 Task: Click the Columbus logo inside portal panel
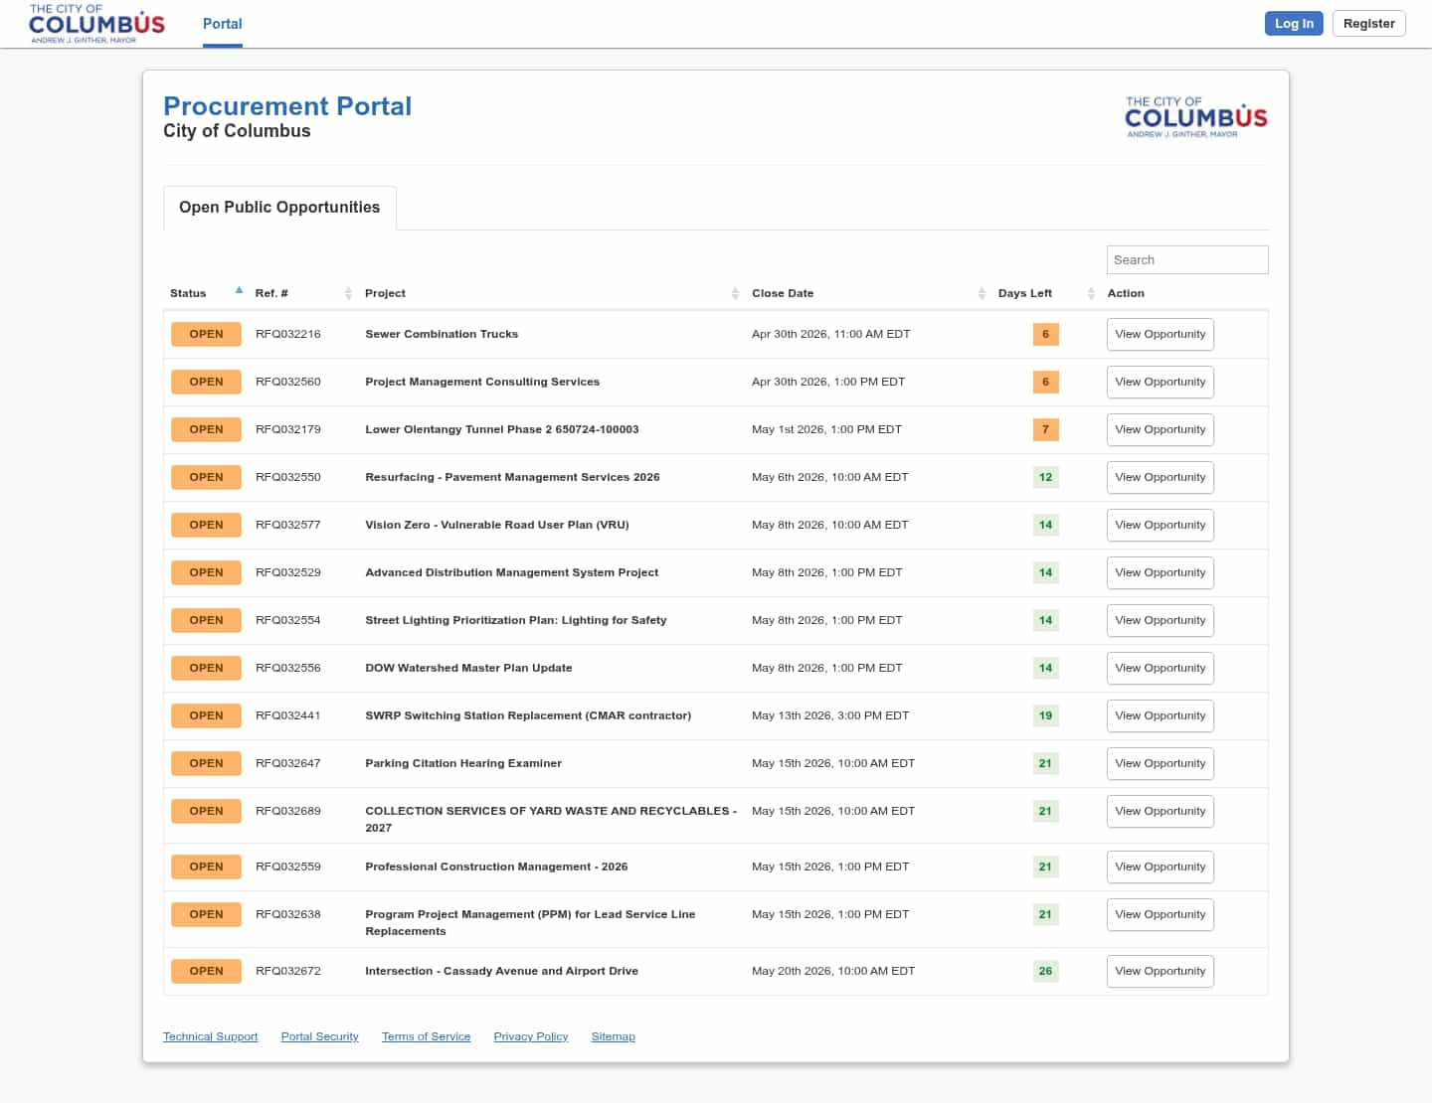[1195, 117]
